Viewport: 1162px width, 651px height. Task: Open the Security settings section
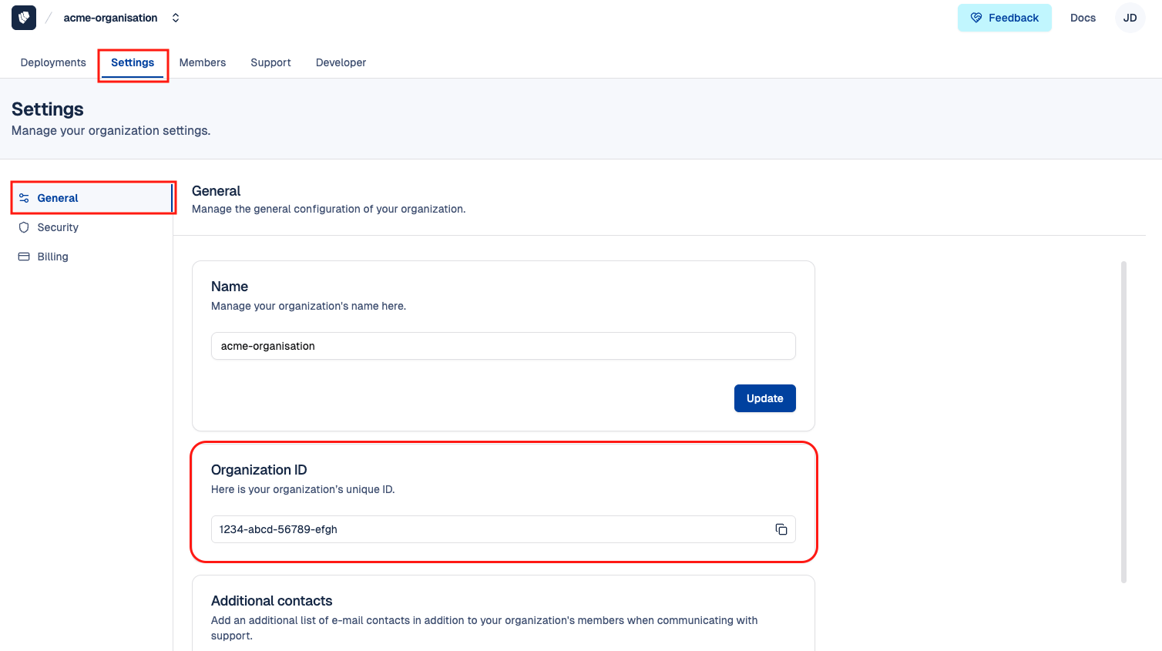[x=58, y=227]
